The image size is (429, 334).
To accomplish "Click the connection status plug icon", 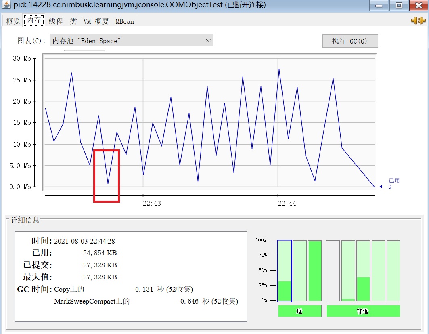I will 418,20.
